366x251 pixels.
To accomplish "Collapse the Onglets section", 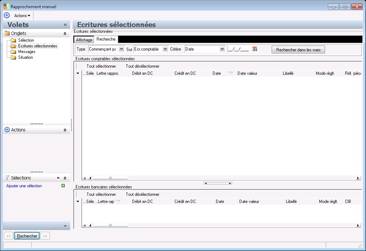I will click(x=65, y=33).
